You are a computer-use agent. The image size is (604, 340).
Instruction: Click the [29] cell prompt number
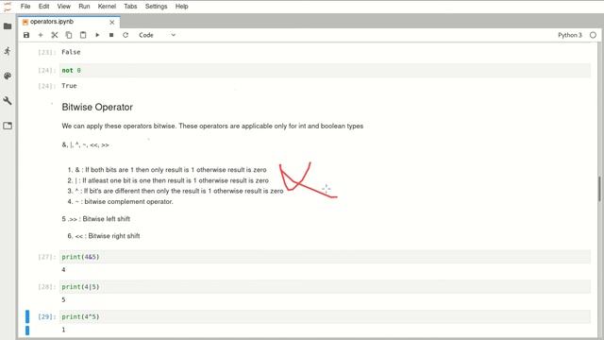click(x=47, y=317)
